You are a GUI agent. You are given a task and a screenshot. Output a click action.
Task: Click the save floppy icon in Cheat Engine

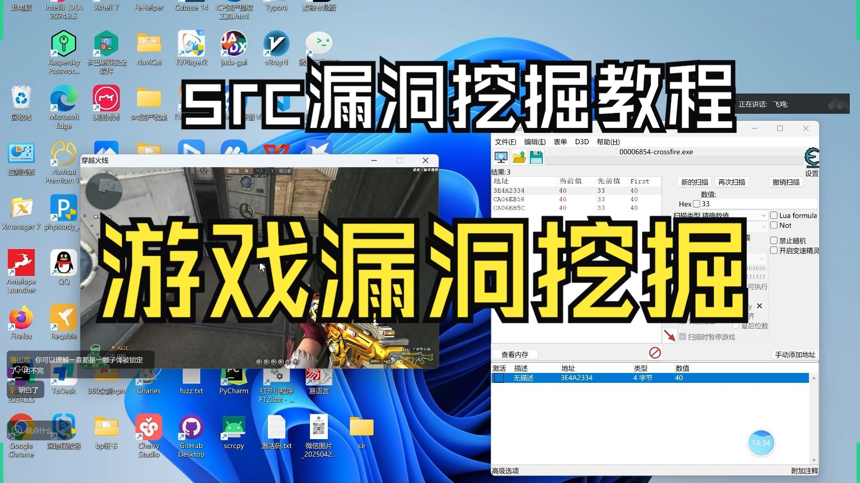tap(536, 157)
